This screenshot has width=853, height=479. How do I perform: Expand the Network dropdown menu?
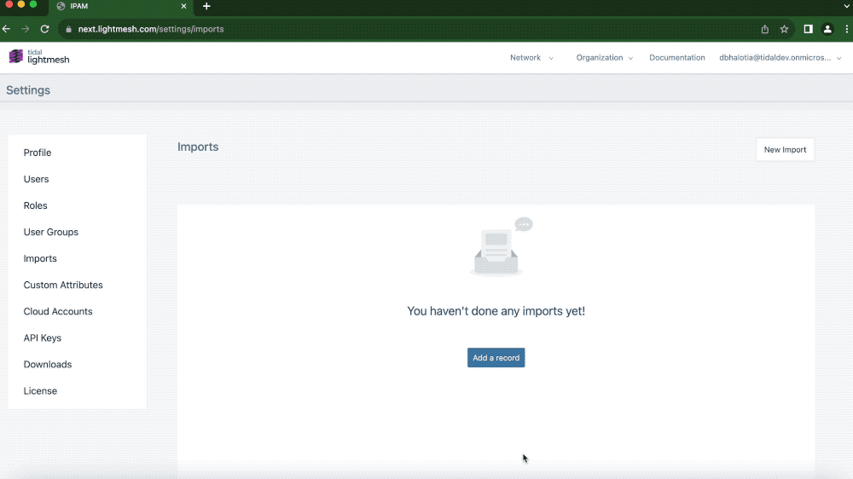click(x=531, y=58)
